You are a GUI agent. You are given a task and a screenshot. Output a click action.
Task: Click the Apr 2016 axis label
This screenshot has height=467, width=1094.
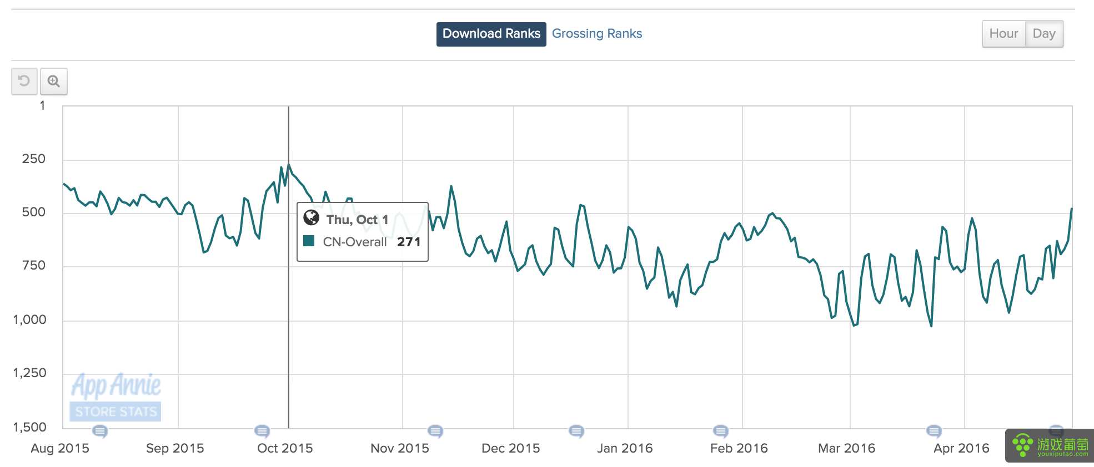[961, 448]
